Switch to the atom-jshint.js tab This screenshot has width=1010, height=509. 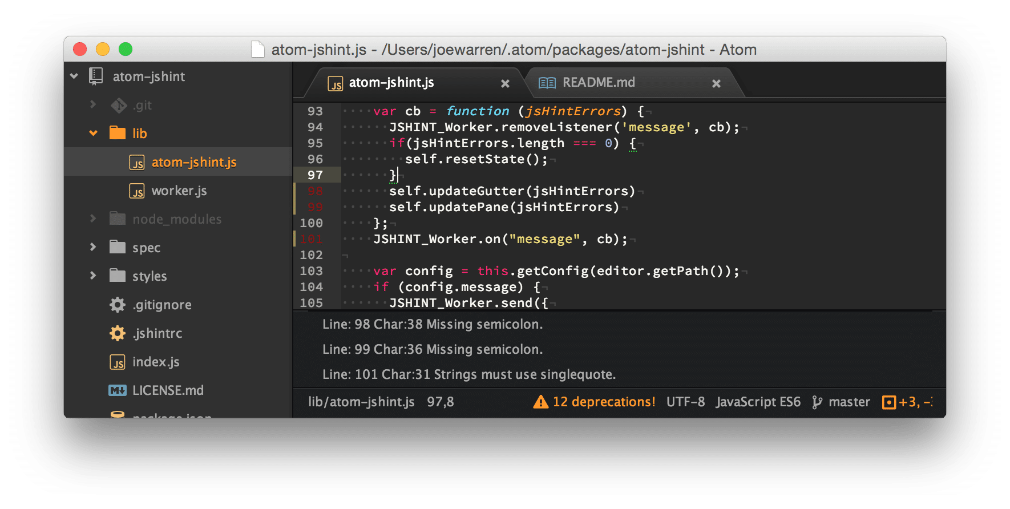click(414, 83)
